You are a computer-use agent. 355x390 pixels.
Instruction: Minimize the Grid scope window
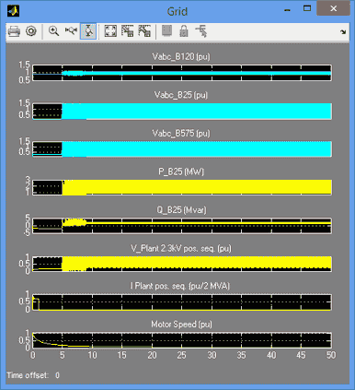click(x=287, y=10)
